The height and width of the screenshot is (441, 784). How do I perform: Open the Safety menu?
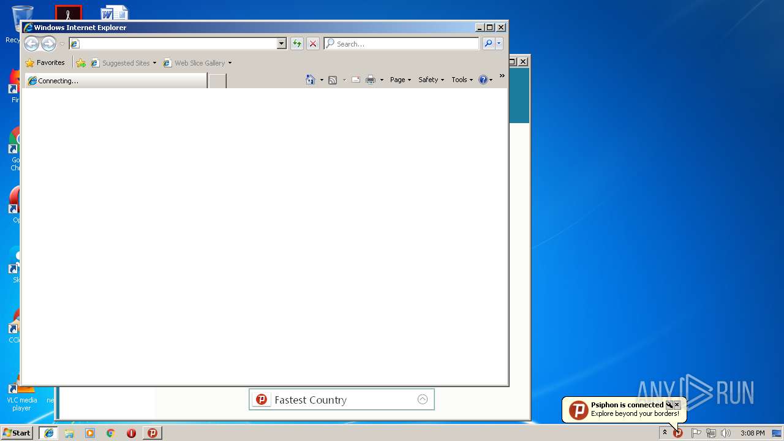click(x=431, y=80)
